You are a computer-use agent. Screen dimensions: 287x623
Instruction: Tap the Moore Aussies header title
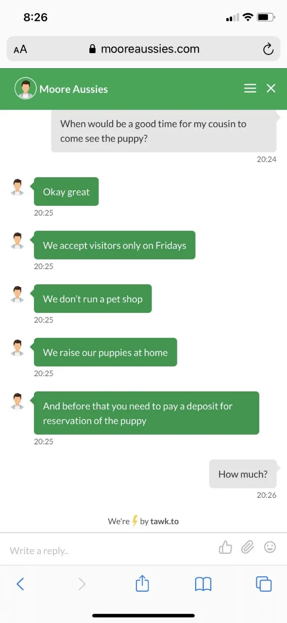pos(74,89)
